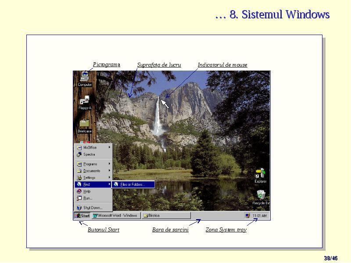The height and width of the screenshot is (263, 351).
Task: Click the Documents icon in Start menu
Action: coord(79,171)
